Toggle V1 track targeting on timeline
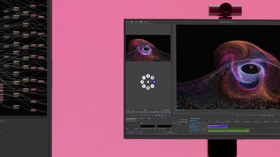This screenshot has width=280, height=157. point(195,127)
